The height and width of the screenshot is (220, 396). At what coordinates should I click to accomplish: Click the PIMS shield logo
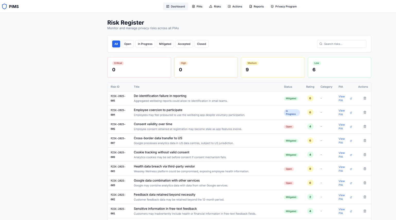(x=4, y=6)
